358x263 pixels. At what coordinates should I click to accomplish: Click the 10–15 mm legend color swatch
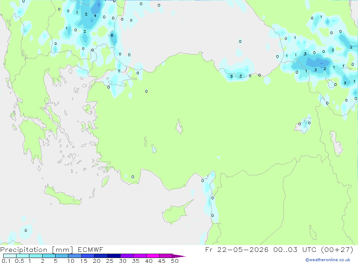click(75, 256)
